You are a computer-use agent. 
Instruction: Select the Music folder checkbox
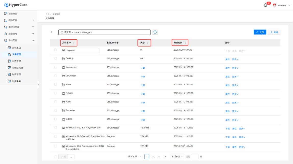56,84
